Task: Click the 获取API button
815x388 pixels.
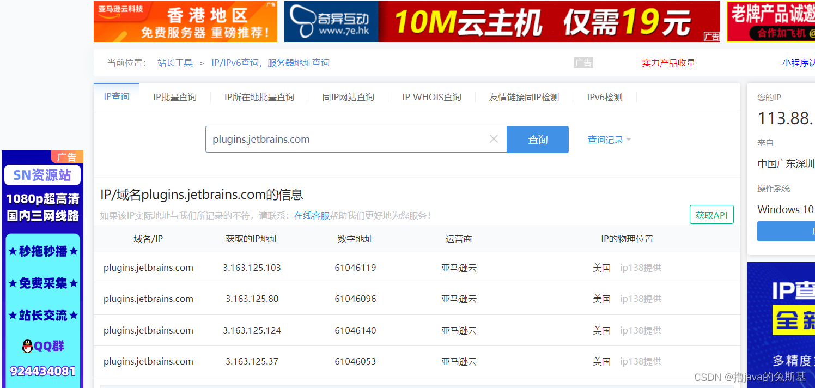Action: pyautogui.click(x=711, y=215)
